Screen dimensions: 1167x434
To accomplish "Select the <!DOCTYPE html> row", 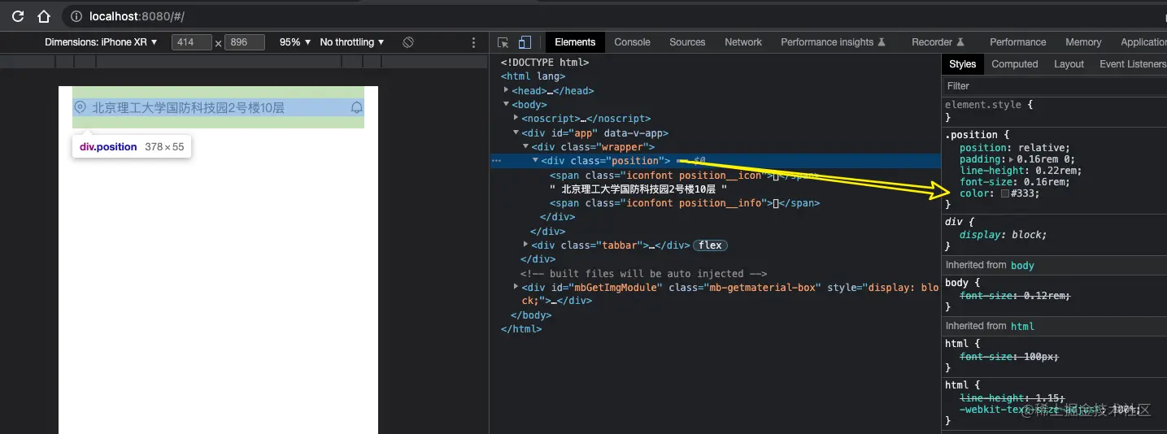I will coord(545,62).
